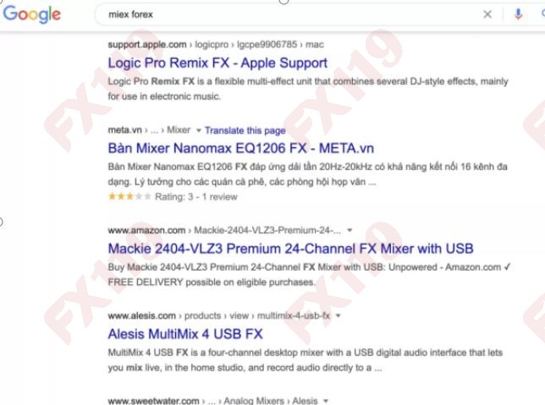The height and width of the screenshot is (405, 545).
Task: Click the www.sweetwater.com breadcrumb URL
Action: pyautogui.click(x=153, y=401)
